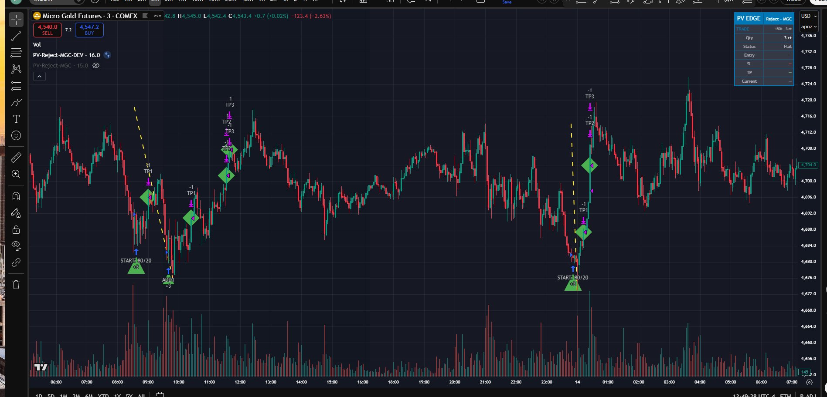Click the 150k - 3 ct table cell
Viewport: 827px width, 397px height.
[779, 29]
